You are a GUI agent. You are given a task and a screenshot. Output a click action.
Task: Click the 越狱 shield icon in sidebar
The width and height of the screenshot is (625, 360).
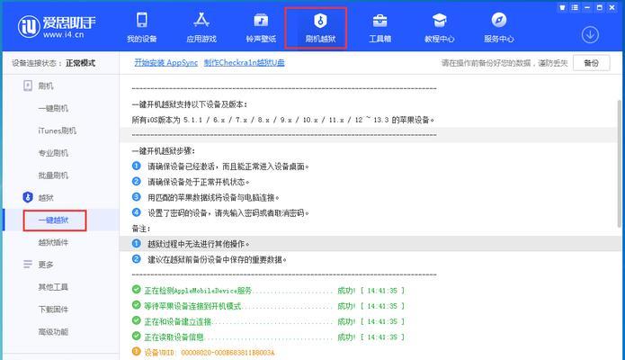(x=28, y=197)
